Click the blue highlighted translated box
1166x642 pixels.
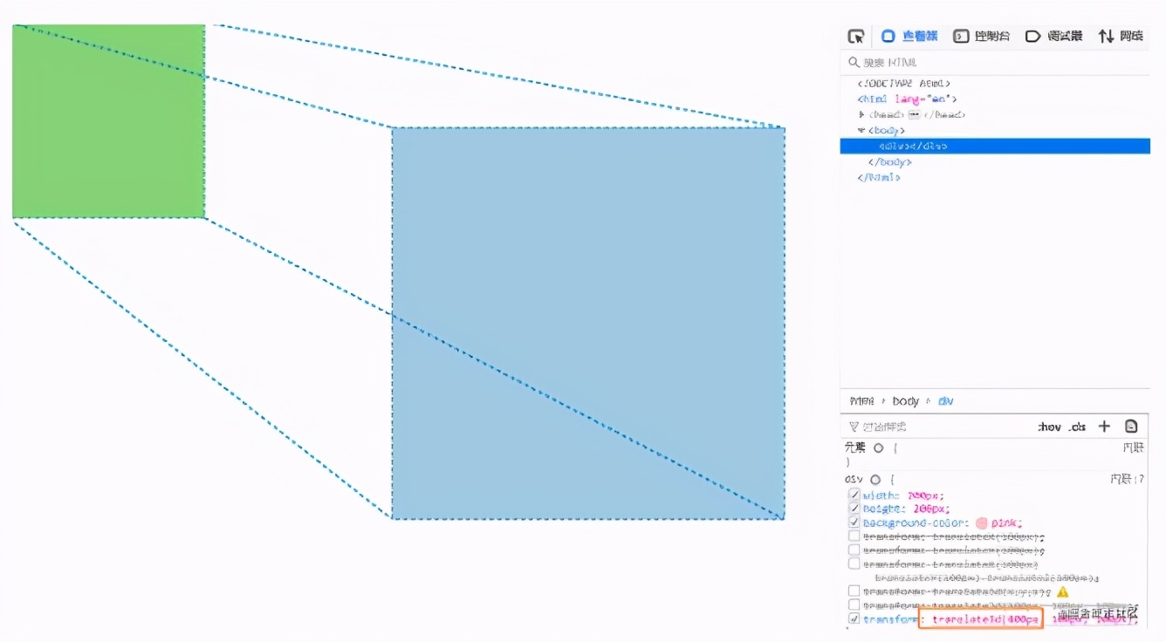tap(588, 324)
